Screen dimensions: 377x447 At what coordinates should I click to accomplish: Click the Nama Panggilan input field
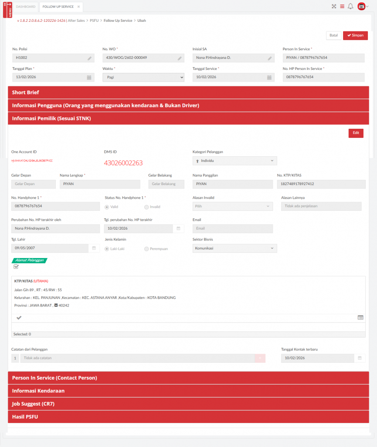(x=233, y=184)
